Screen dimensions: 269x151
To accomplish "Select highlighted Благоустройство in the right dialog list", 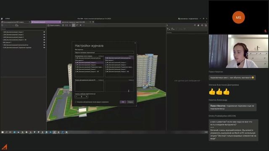I will pyautogui.click(x=119, y=58).
